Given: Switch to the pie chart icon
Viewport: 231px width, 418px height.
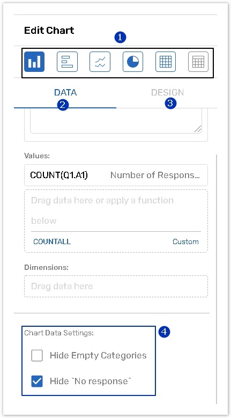Looking at the screenshot, I should click(x=133, y=62).
